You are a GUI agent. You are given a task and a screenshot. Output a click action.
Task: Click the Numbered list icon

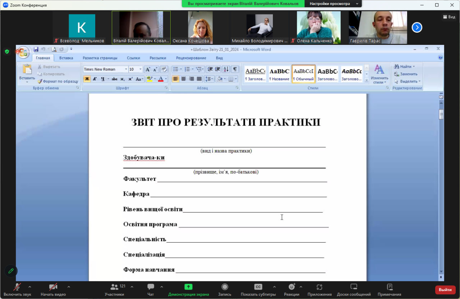tap(187, 69)
